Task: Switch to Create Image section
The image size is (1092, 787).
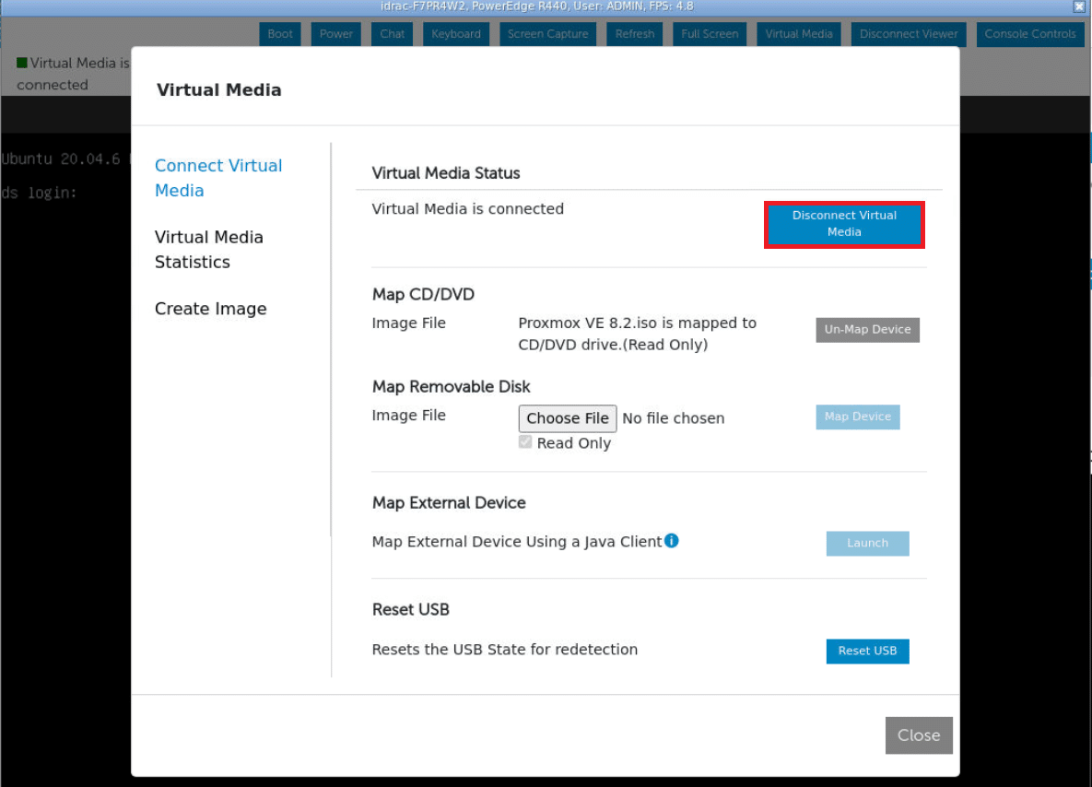Action: (x=211, y=309)
